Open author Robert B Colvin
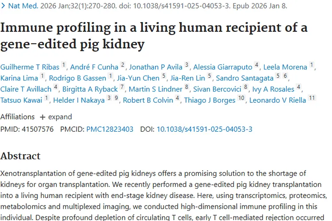Screen dimensions: 332x221 tap(148, 100)
